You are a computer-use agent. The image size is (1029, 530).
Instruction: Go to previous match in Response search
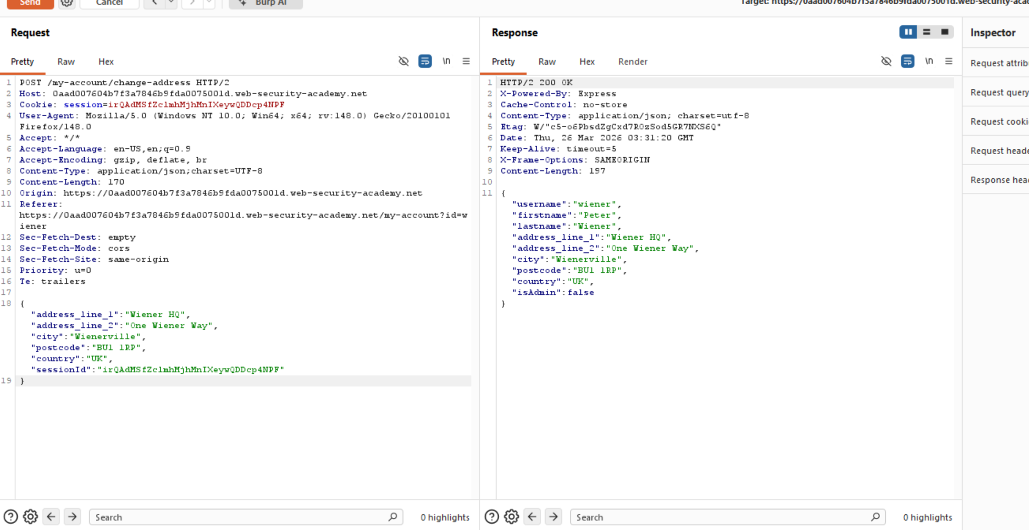tap(532, 517)
